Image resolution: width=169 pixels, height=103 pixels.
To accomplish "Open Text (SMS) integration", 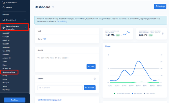I will click(6, 51).
